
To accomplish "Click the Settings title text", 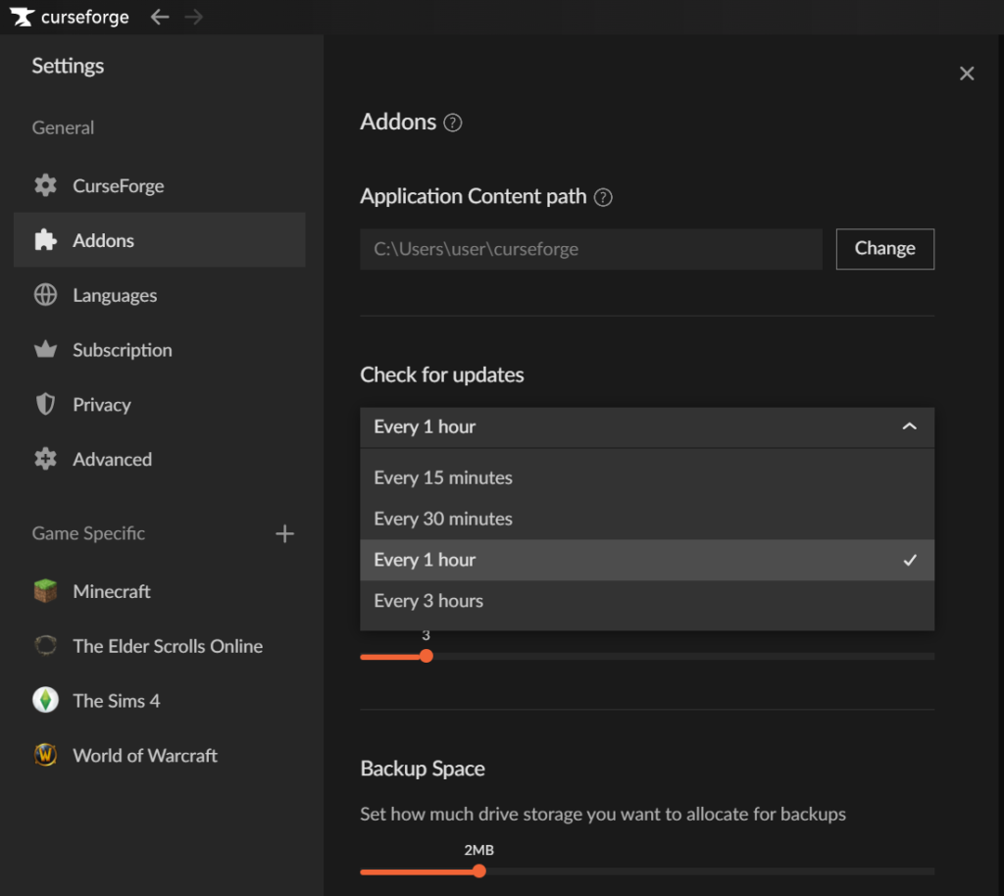I will click(x=68, y=66).
